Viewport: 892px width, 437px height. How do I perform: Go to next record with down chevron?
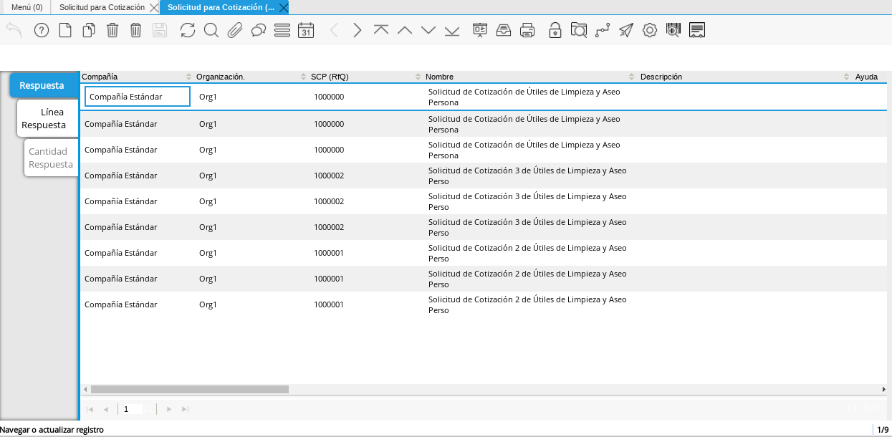pos(428,30)
